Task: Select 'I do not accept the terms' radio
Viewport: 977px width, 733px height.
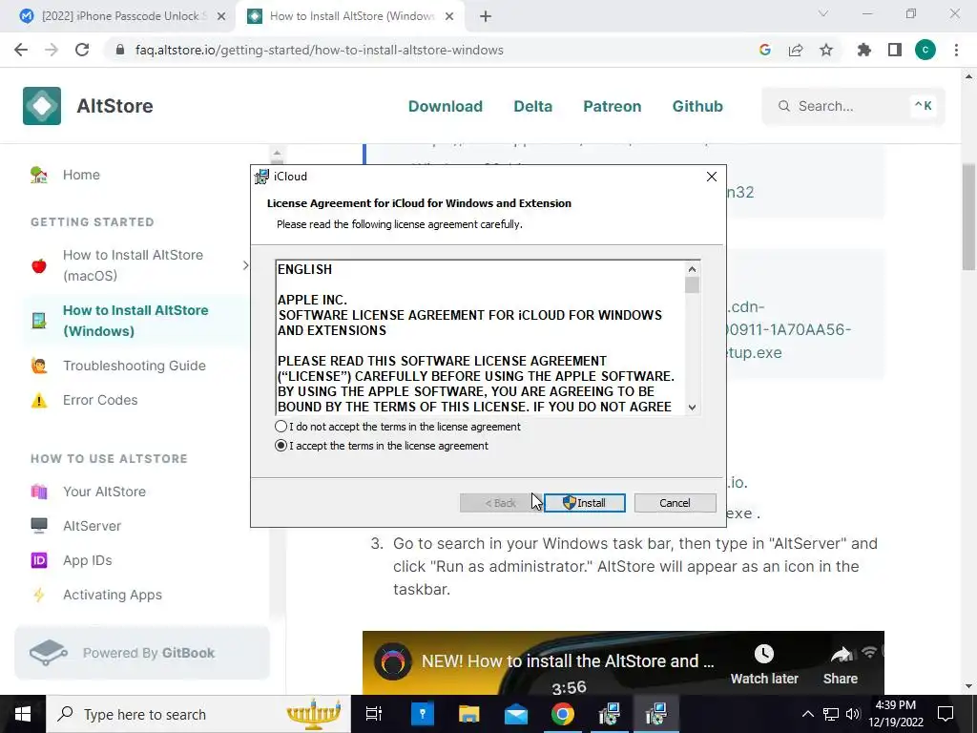Action: [281, 427]
